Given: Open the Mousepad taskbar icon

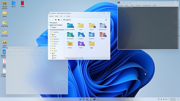Looking at the screenshot, I should (98, 99).
